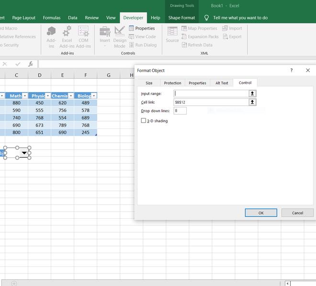Click the Input range text field
The height and width of the screenshot is (286, 316).
[x=211, y=94]
